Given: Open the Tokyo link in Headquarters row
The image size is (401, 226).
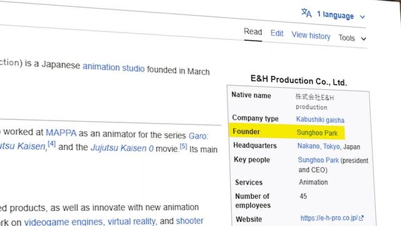Looking at the screenshot, I should click(331, 146).
